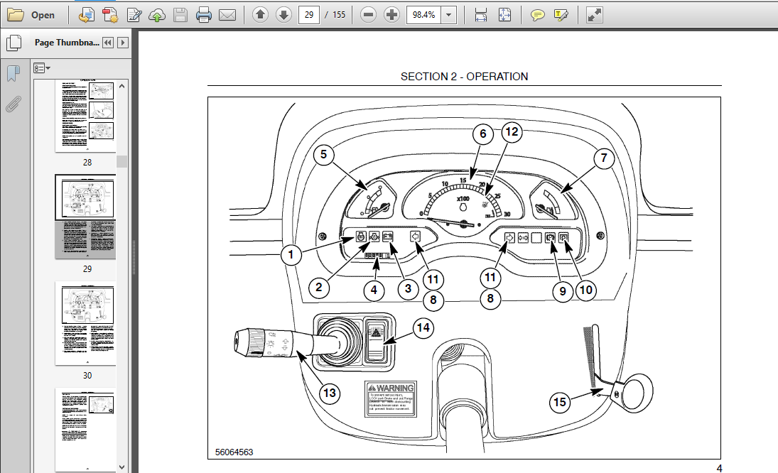Image resolution: width=778 pixels, height=473 pixels.
Task: Click the Open folder button
Action: [x=31, y=15]
